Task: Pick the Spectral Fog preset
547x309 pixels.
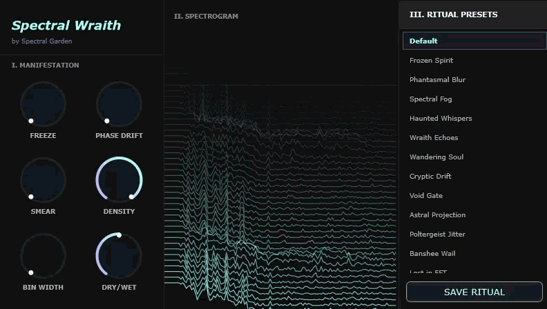Action: [474, 99]
